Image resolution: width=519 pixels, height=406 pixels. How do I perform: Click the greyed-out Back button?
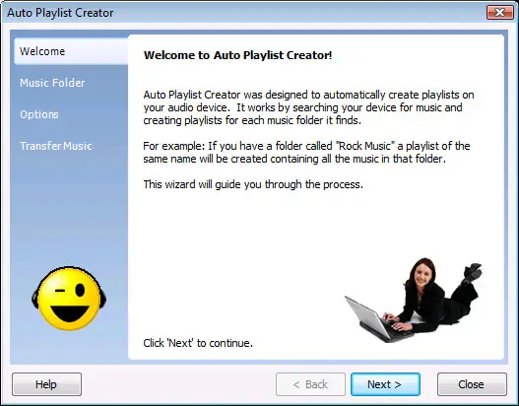[x=310, y=384]
